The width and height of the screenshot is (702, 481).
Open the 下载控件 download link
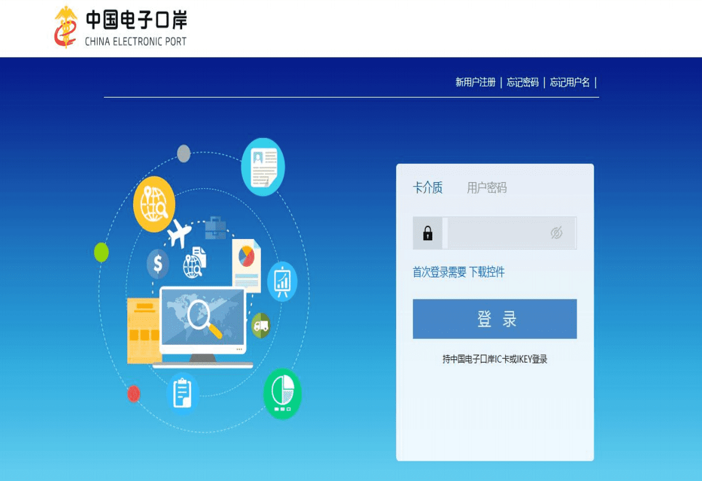[487, 272]
